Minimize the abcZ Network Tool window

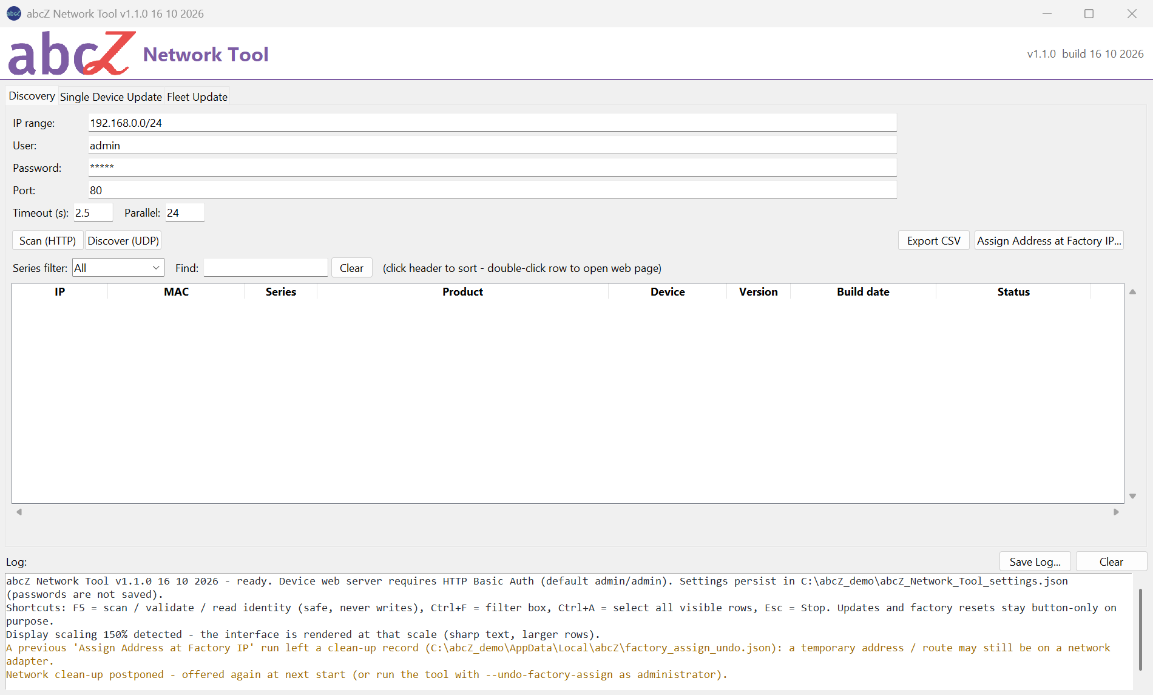(x=1047, y=13)
